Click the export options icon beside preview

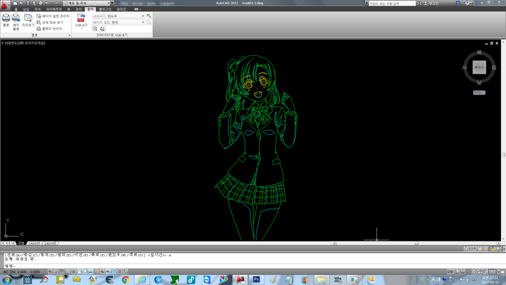pyautogui.click(x=102, y=28)
